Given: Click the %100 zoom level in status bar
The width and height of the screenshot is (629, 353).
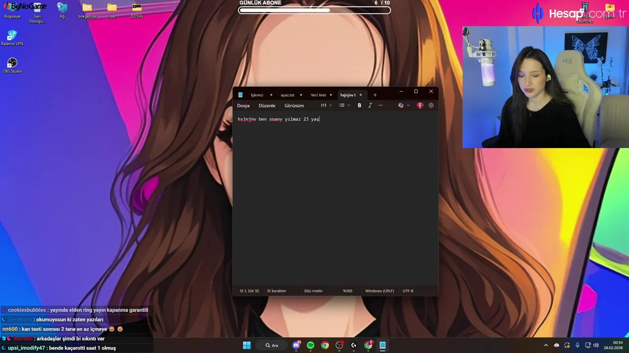Looking at the screenshot, I should tap(347, 291).
